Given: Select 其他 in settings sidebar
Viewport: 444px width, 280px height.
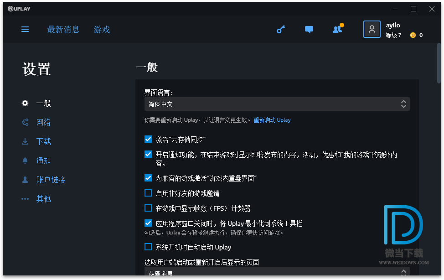Looking at the screenshot, I should coord(44,199).
